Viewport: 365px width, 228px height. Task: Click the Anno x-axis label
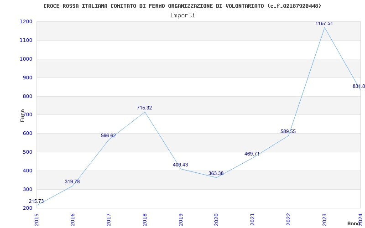click(x=354, y=223)
